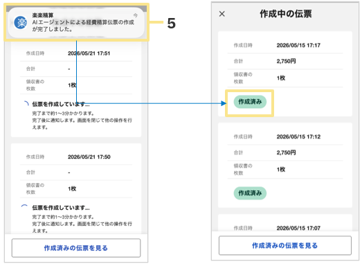
Task: Select 2,750円 total of the 17:17 slip
Action: click(286, 61)
